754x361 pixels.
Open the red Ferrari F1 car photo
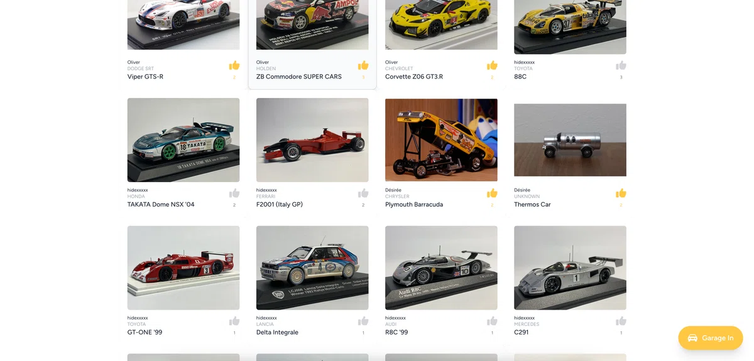[x=312, y=140]
